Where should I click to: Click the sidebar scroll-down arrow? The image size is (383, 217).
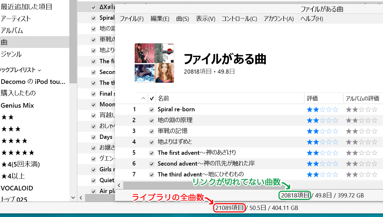[x=73, y=198]
